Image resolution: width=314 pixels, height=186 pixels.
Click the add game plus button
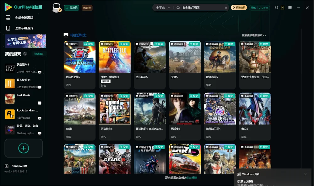click(24, 148)
